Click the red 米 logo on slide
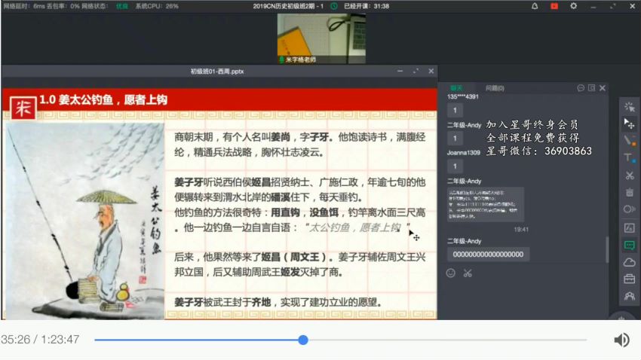This screenshot has height=360, width=641. coord(23,108)
